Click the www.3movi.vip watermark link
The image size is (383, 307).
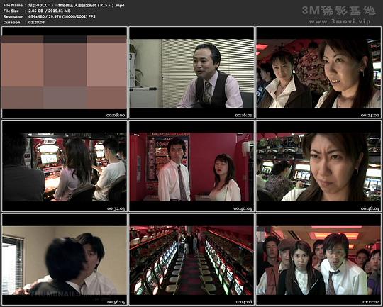(x=340, y=22)
